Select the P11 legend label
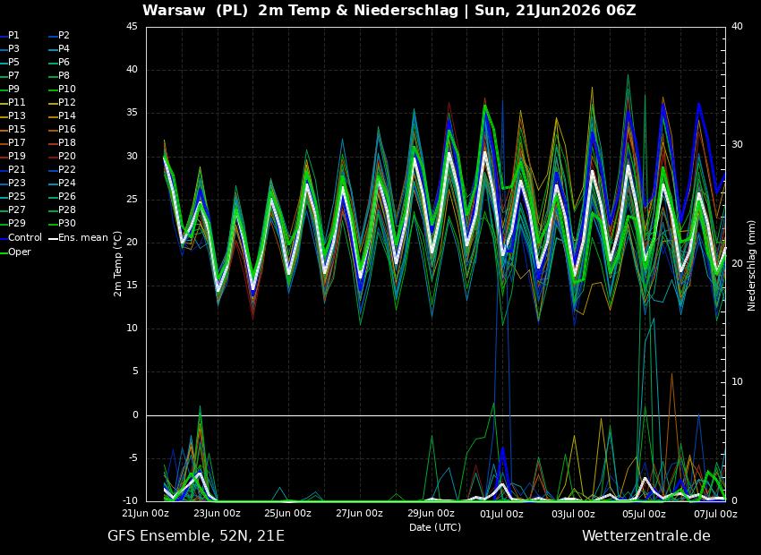Screen dimensions: 761x555 (16, 102)
